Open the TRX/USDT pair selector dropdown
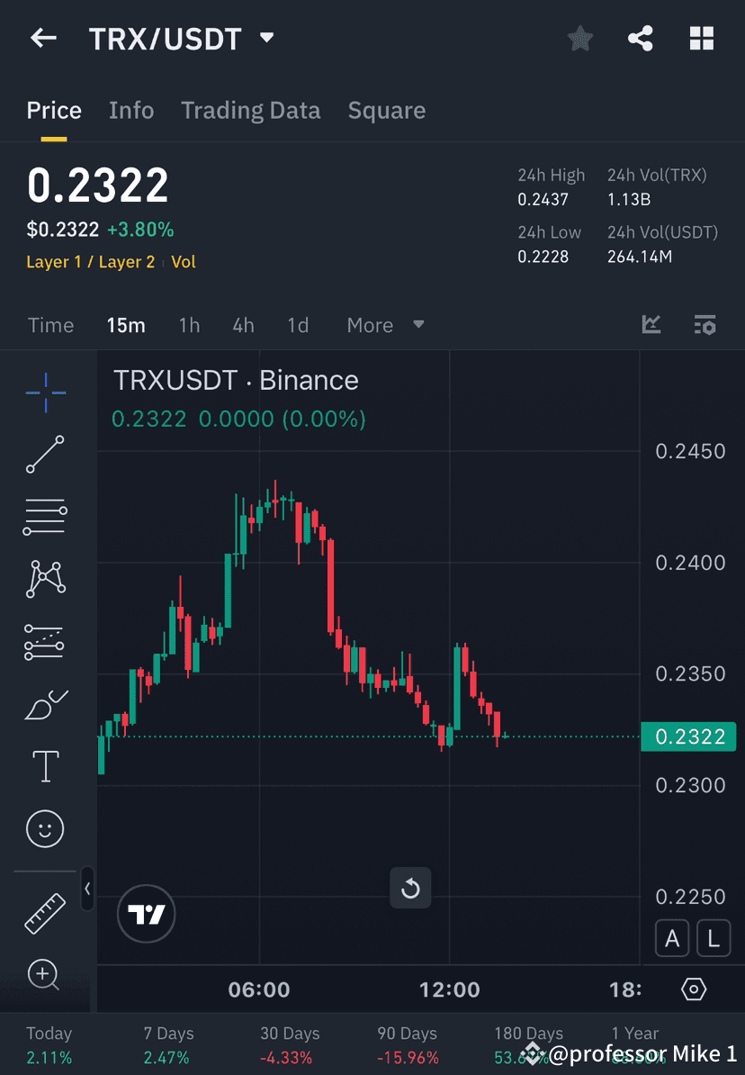745x1075 pixels. coord(266,38)
